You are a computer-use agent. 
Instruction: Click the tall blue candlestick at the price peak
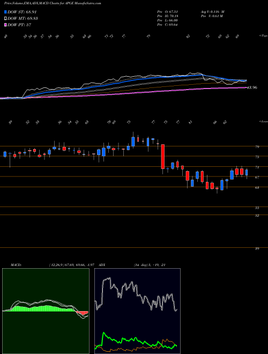coord(133,142)
